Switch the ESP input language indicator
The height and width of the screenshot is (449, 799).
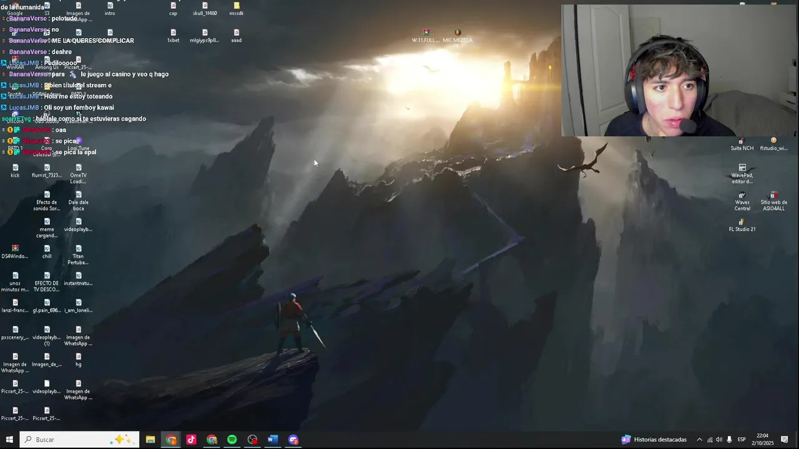(742, 440)
